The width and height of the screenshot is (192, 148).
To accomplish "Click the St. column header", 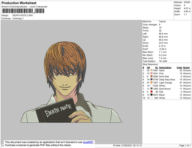I will [156, 68].
